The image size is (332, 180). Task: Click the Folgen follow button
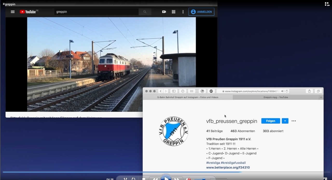pyautogui.click(x=271, y=121)
